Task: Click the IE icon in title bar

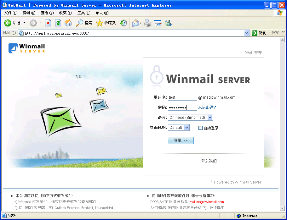Action: (x=4, y=5)
